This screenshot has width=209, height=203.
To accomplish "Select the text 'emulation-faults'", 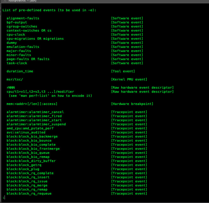I will click(23, 47).
